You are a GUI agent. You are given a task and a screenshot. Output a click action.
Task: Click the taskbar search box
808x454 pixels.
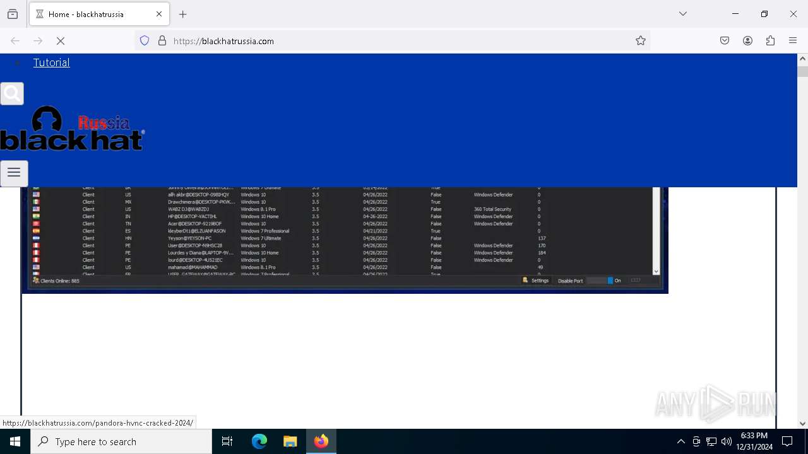click(121, 441)
